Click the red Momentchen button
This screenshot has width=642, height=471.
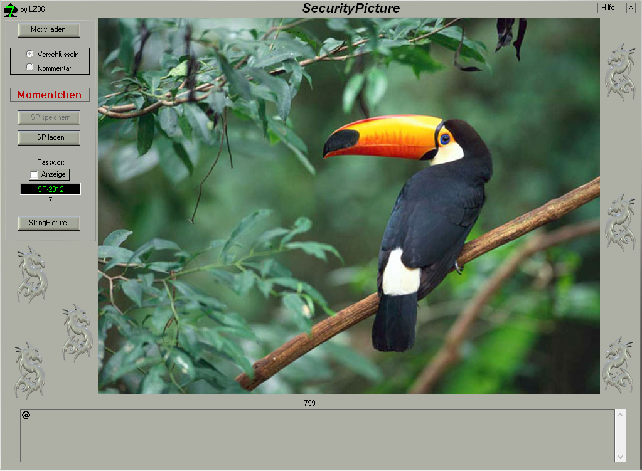tap(50, 95)
